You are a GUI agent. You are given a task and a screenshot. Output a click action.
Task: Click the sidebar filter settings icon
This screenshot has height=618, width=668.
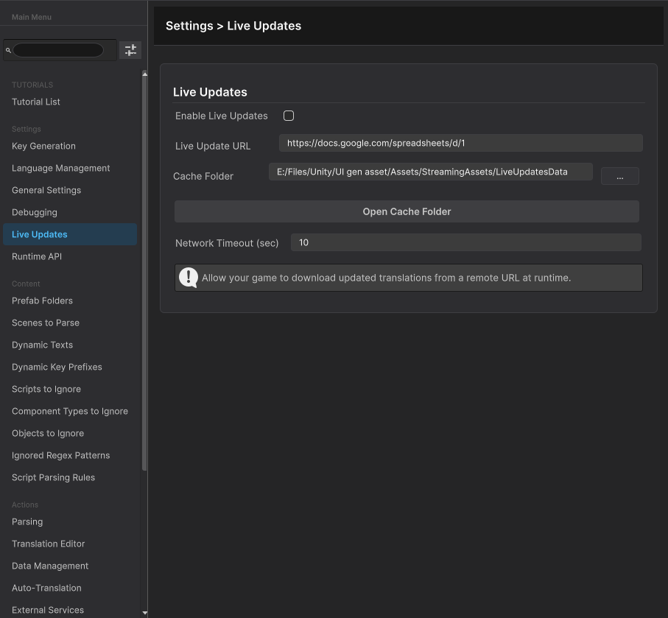pos(130,50)
